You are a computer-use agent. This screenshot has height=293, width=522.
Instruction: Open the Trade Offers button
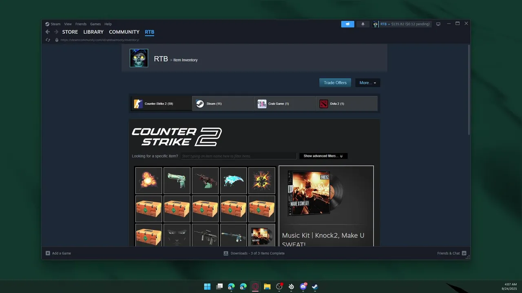(x=335, y=83)
